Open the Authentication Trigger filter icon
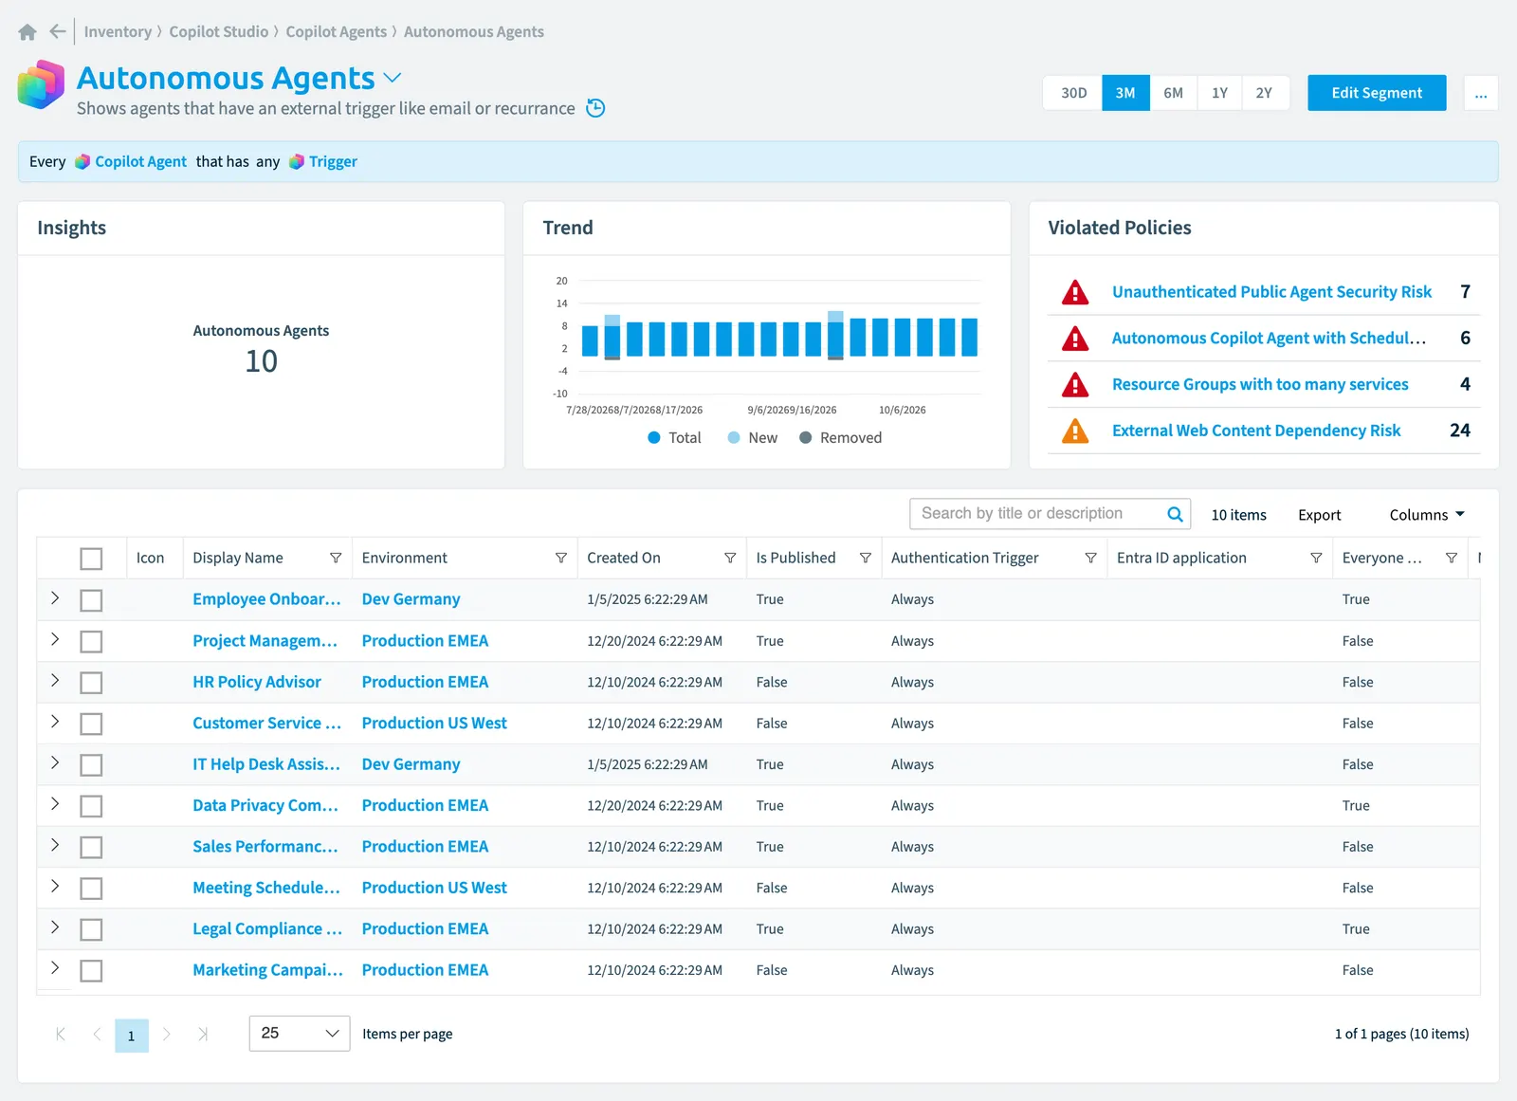 1091,559
